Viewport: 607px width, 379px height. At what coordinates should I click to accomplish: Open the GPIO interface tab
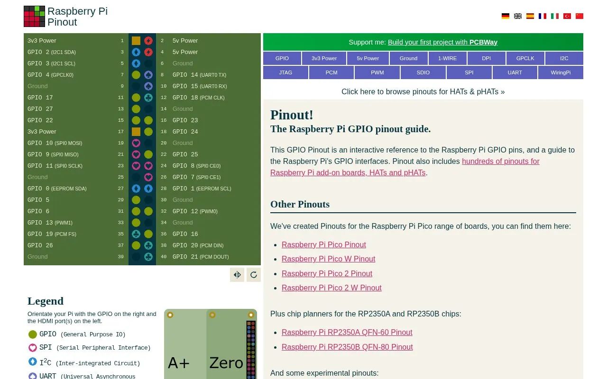point(282,58)
